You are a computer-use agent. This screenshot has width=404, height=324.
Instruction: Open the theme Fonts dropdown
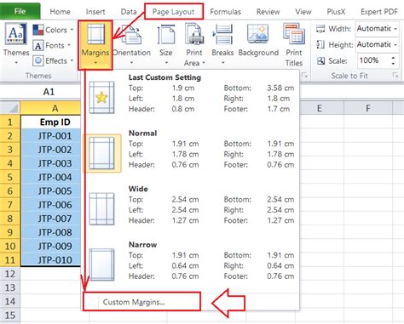pyautogui.click(x=51, y=45)
